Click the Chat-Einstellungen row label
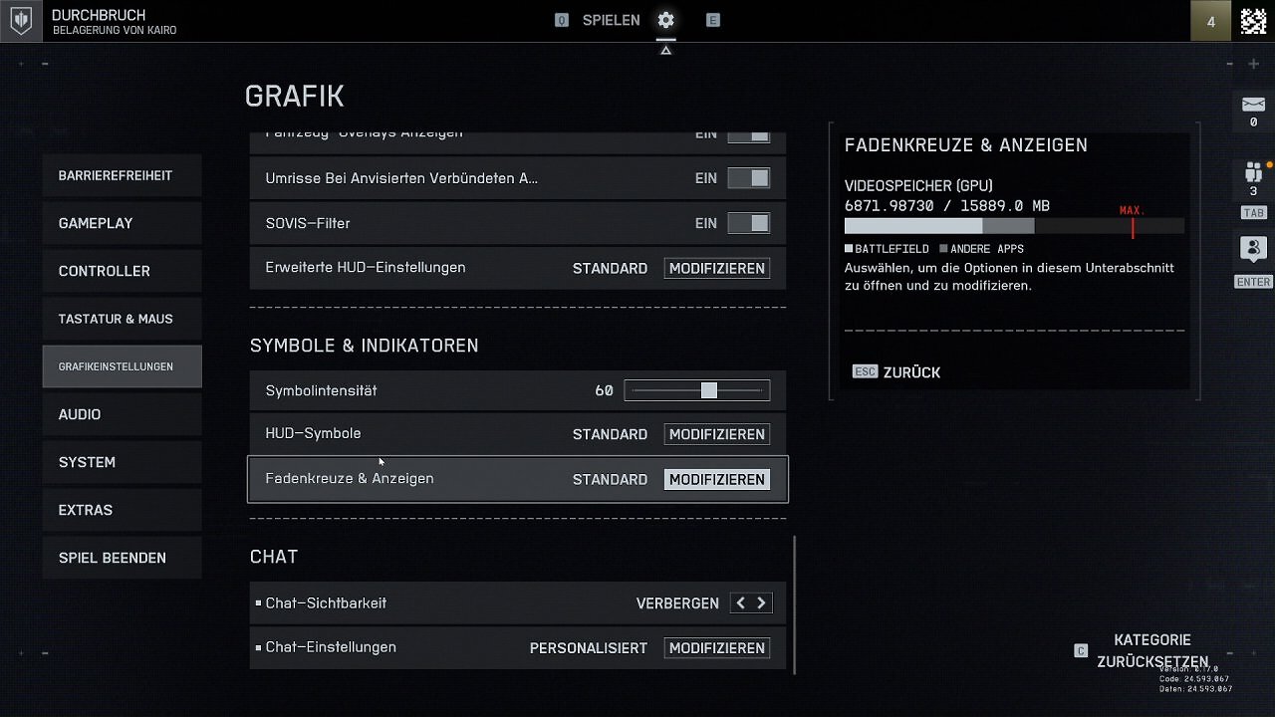The width and height of the screenshot is (1275, 717). click(x=331, y=647)
